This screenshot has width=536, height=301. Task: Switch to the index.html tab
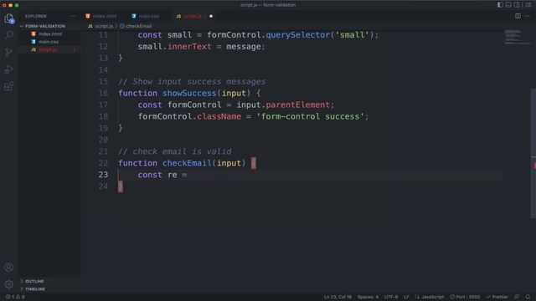(x=104, y=16)
